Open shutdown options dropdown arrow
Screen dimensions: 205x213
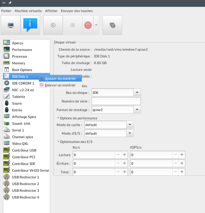pos(96,25)
